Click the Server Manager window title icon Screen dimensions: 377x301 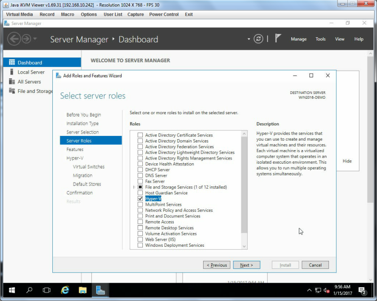point(7,24)
